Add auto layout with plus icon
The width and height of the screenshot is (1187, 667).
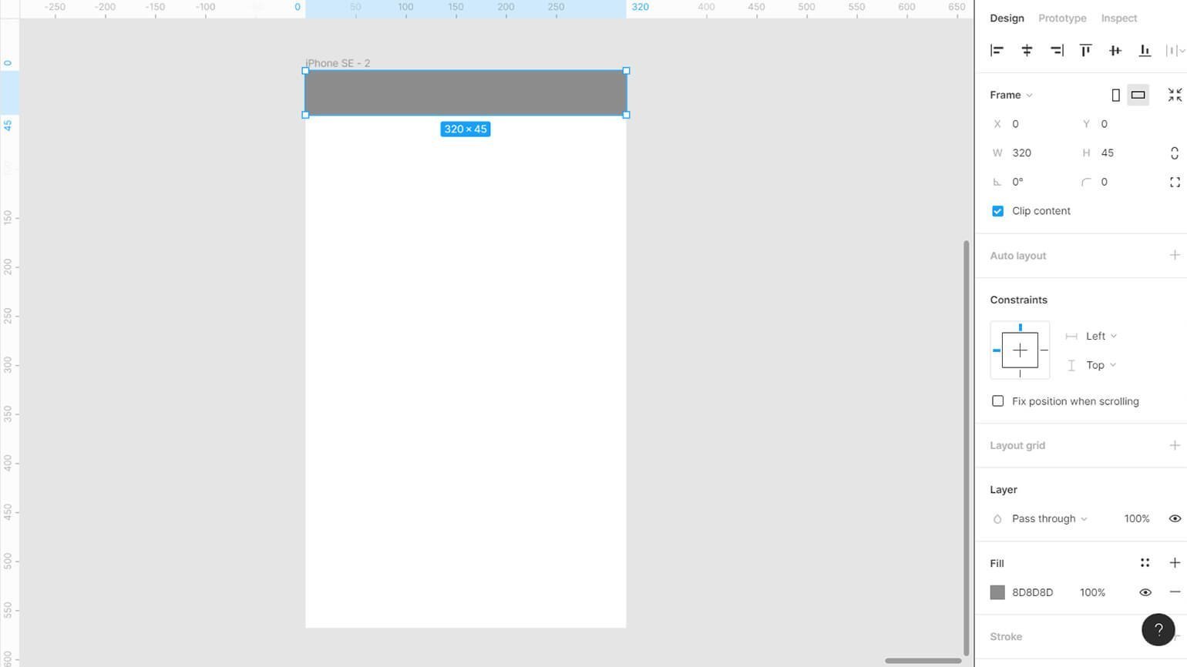pos(1175,255)
